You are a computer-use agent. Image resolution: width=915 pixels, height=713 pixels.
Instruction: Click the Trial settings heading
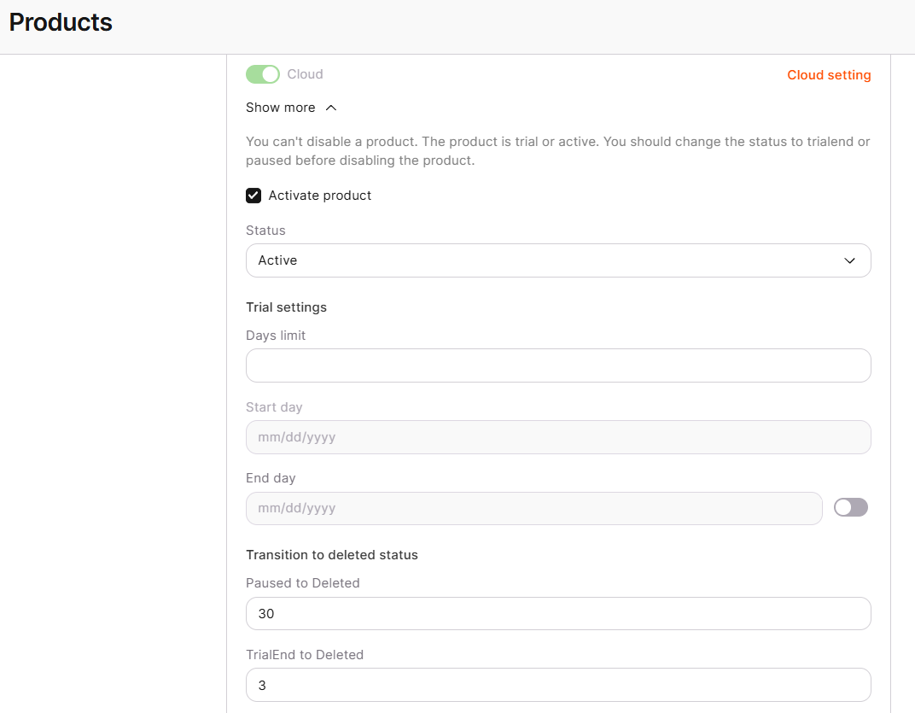(286, 307)
